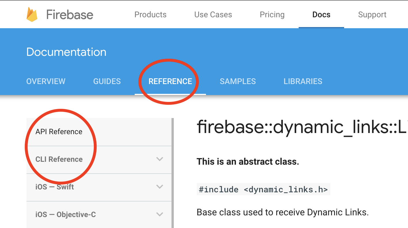Click the Documentation heading link
Viewport: 408px width, 228px height.
coord(66,52)
